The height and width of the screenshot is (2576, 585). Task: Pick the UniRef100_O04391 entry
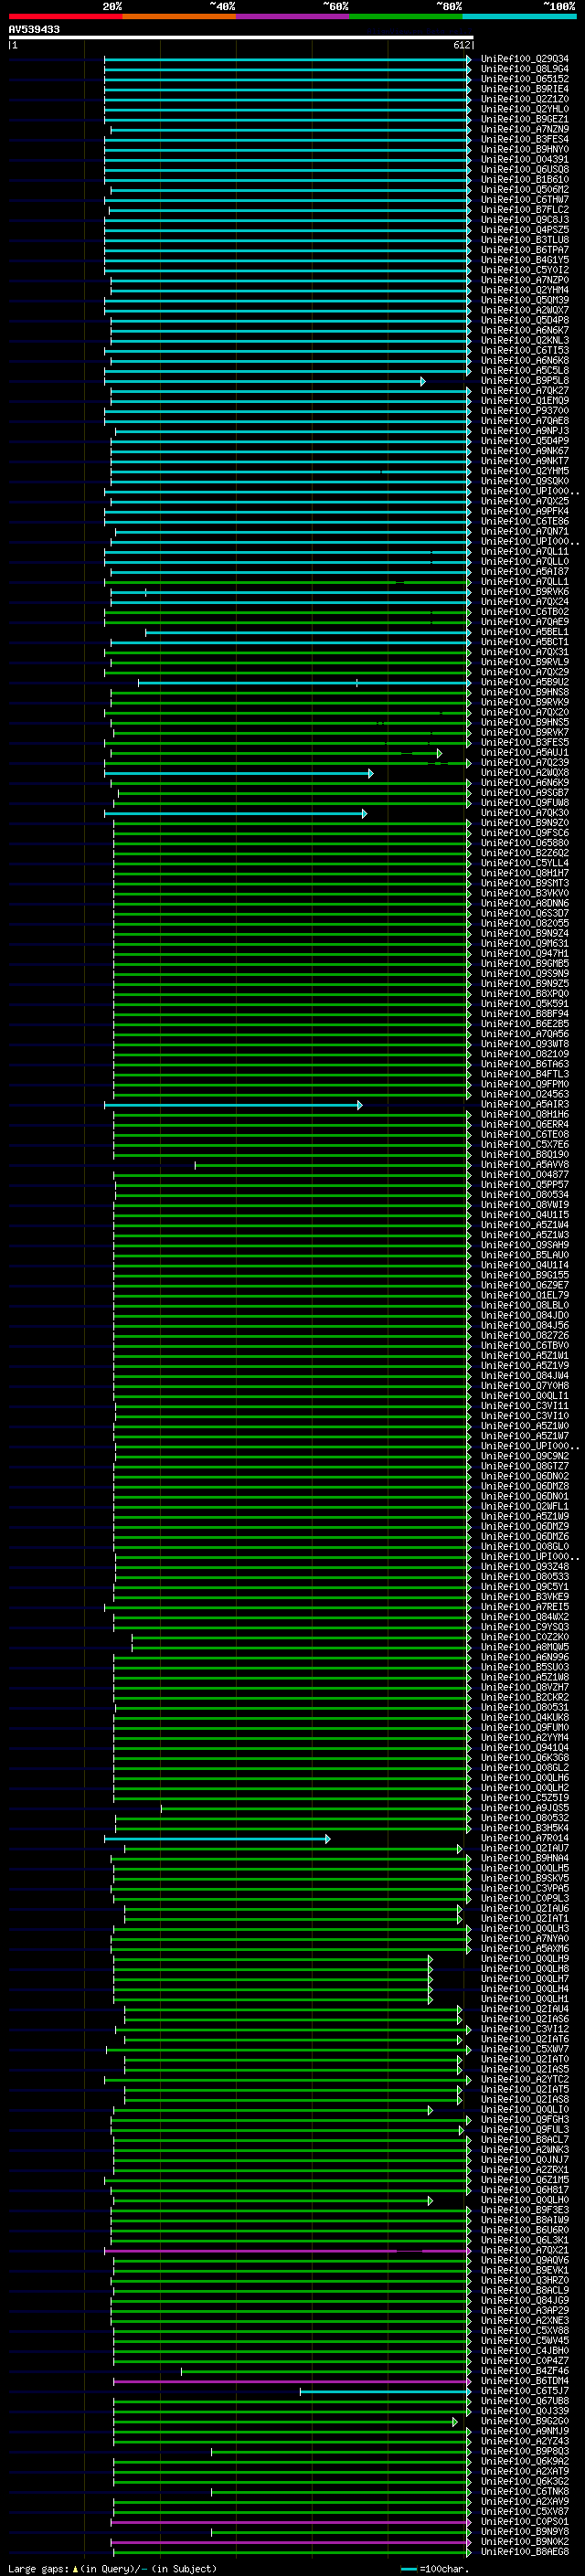pyautogui.click(x=524, y=159)
